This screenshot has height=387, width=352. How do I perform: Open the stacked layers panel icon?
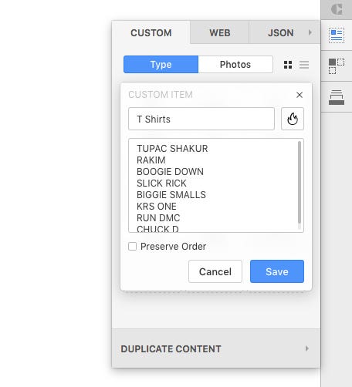(x=337, y=97)
